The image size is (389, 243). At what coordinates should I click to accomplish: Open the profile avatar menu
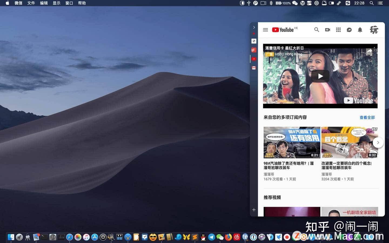pyautogui.click(x=375, y=30)
